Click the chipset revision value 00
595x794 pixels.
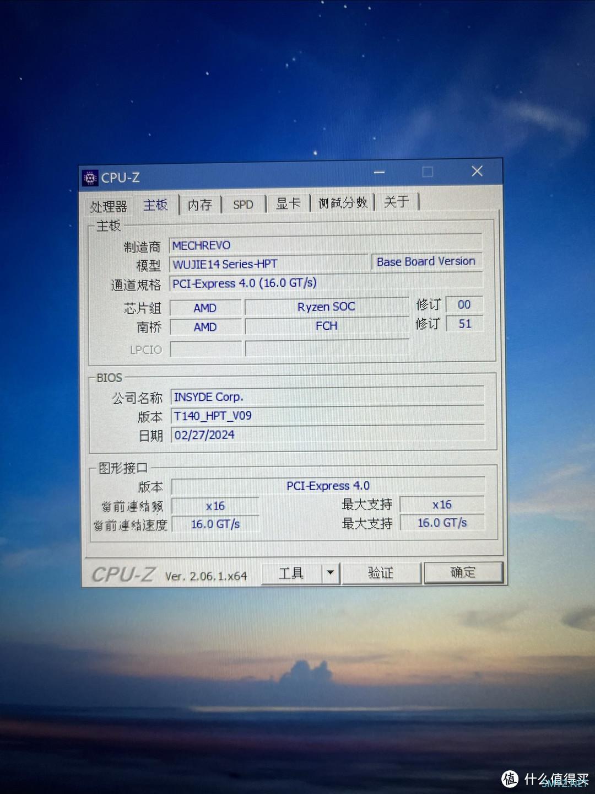pyautogui.click(x=464, y=304)
